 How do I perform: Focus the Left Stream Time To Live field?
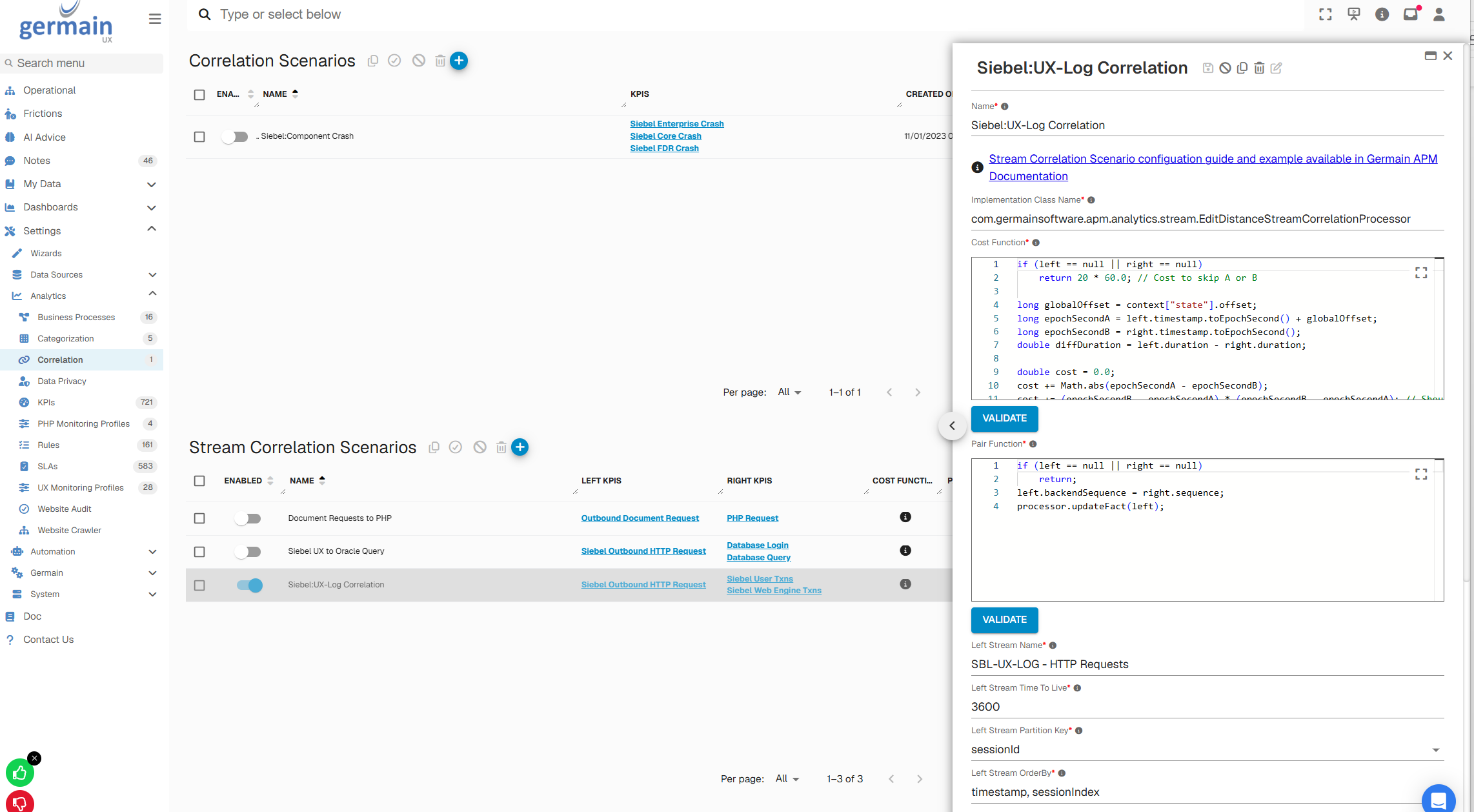(1207, 707)
